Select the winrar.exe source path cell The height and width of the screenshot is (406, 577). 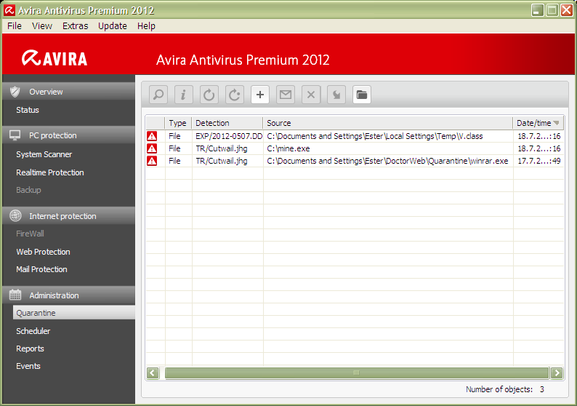point(388,161)
